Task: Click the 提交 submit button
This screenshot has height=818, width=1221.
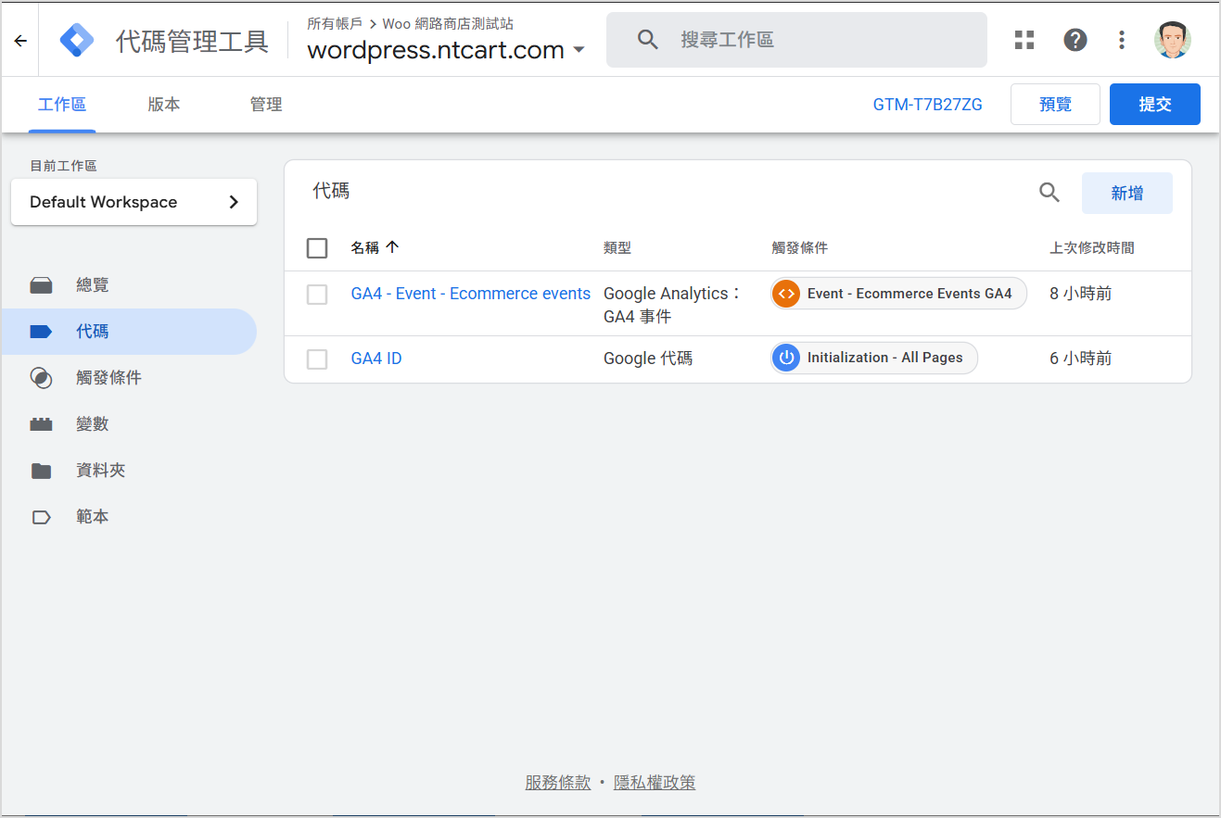Action: pos(1155,105)
